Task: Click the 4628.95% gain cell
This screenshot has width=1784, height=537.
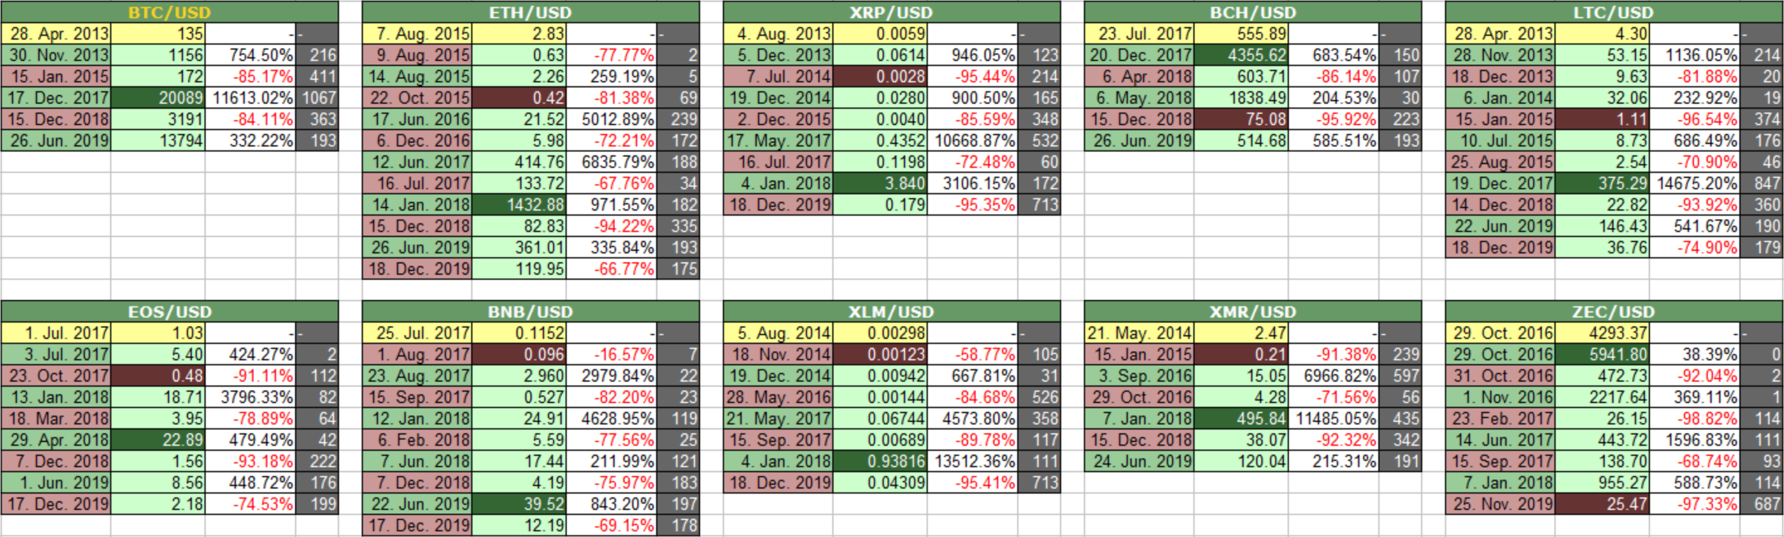Action: (611, 419)
